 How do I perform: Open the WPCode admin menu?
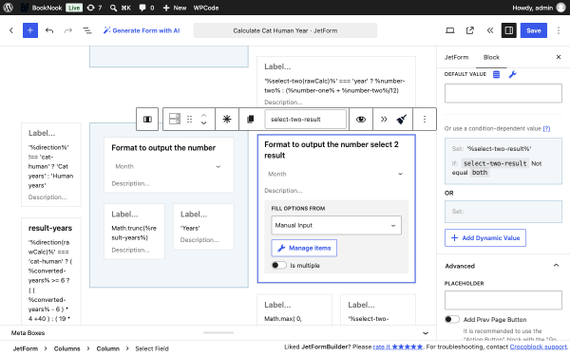(206, 8)
